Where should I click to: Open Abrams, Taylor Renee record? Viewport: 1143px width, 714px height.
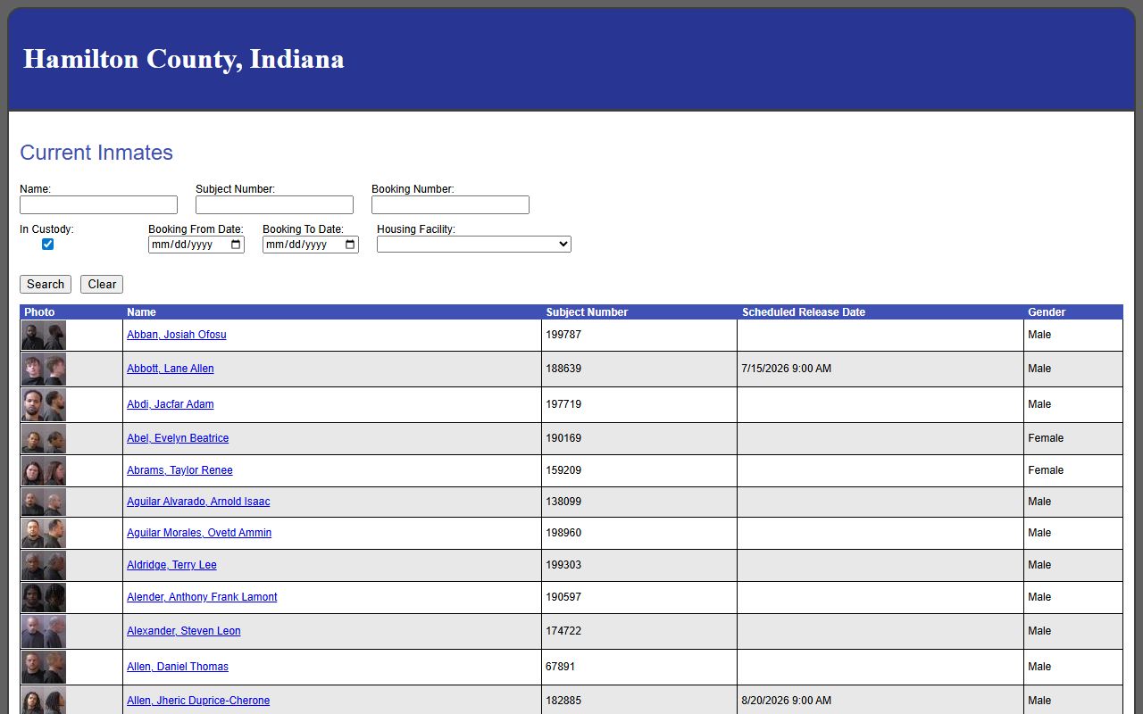pyautogui.click(x=179, y=470)
